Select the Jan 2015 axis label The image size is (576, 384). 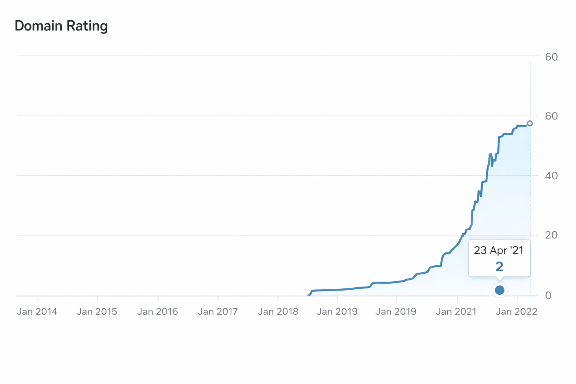(x=97, y=312)
